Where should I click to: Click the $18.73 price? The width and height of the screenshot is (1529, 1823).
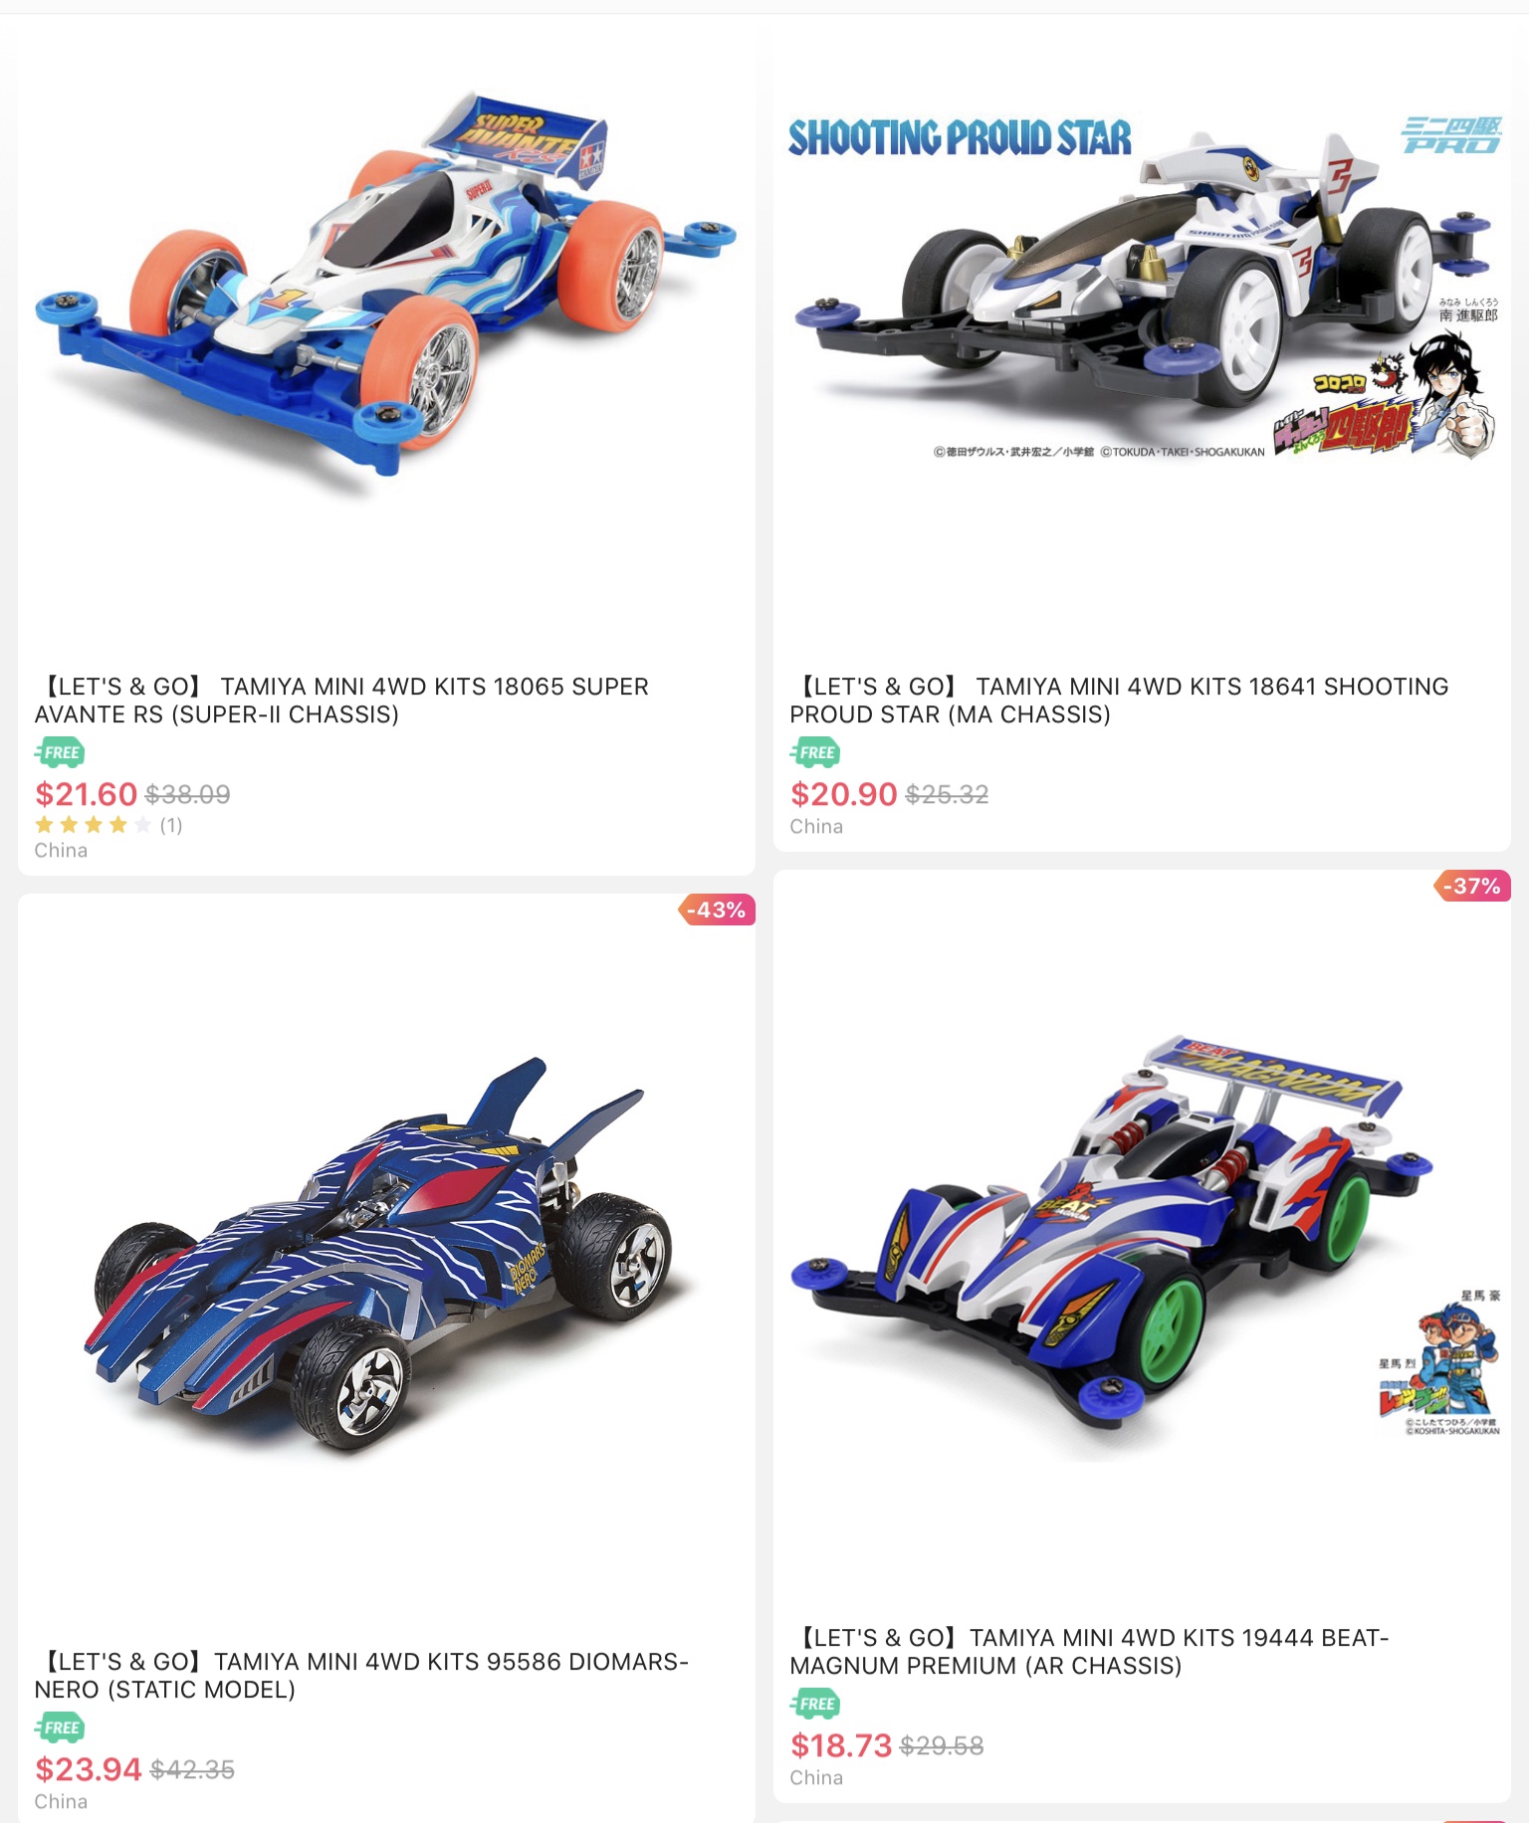(x=841, y=1745)
